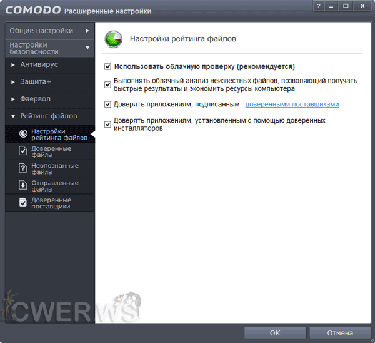Click the submitted files arrow icon
Image resolution: width=375 pixels, height=343 pixels.
pos(23,185)
